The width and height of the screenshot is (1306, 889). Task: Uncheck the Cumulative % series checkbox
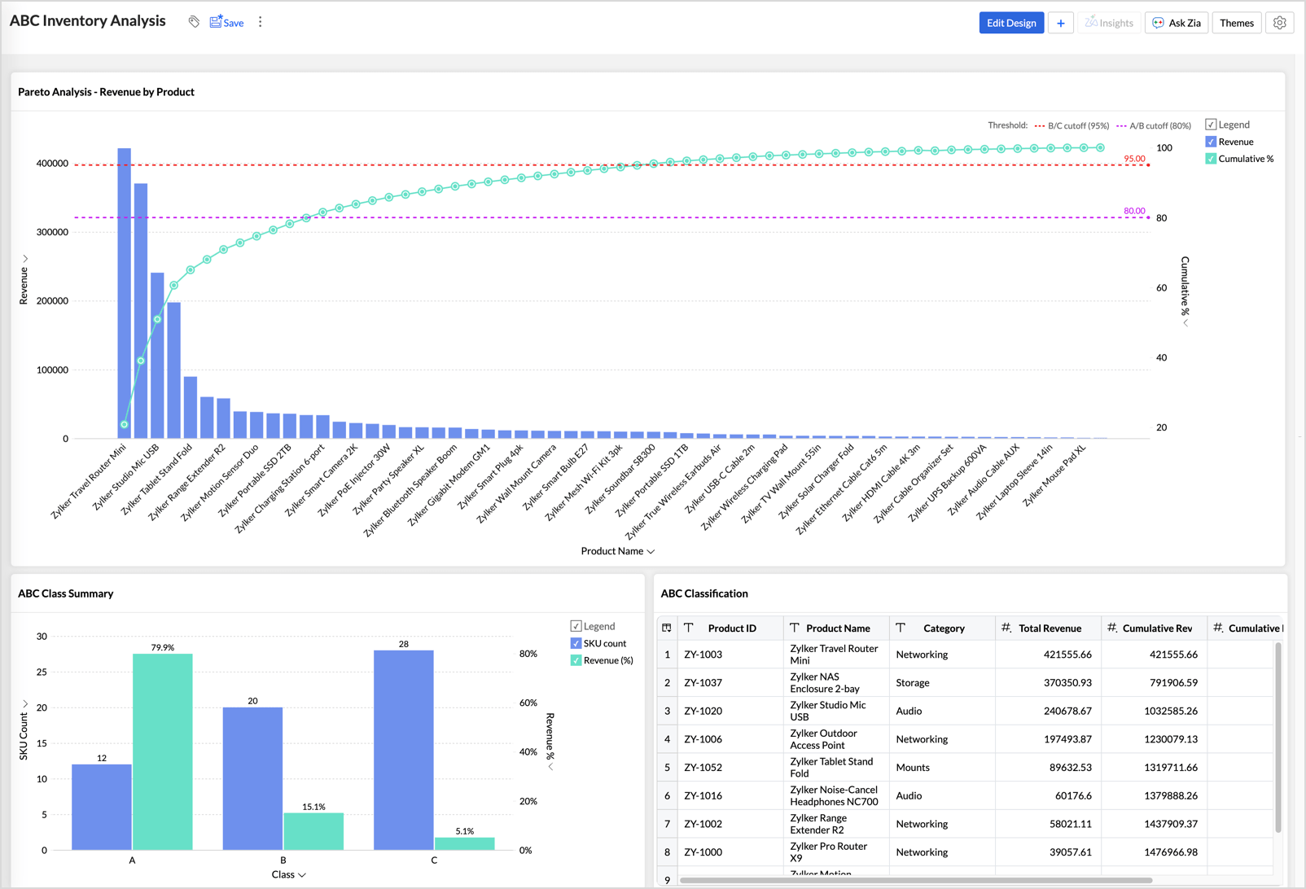[x=1211, y=159]
